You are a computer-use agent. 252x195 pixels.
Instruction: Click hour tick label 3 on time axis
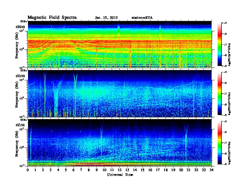pos(51,170)
